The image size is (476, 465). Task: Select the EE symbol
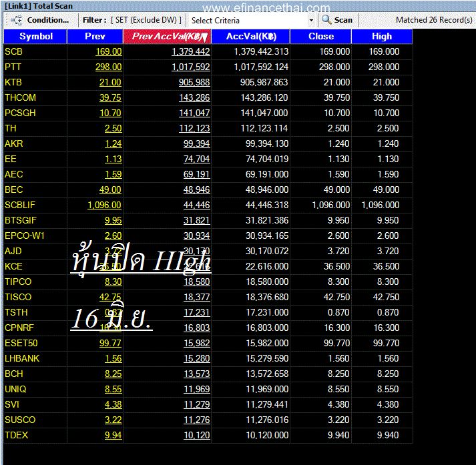pyautogui.click(x=11, y=159)
